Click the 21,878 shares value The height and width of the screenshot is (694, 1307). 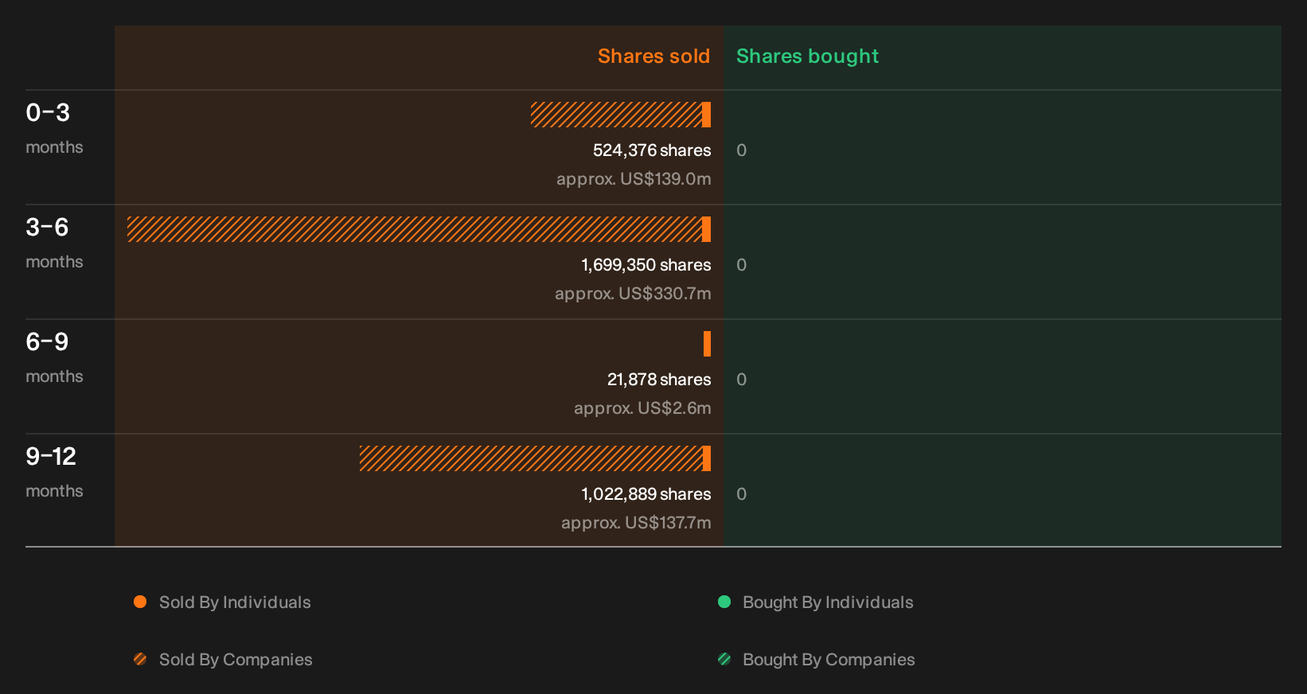(659, 380)
